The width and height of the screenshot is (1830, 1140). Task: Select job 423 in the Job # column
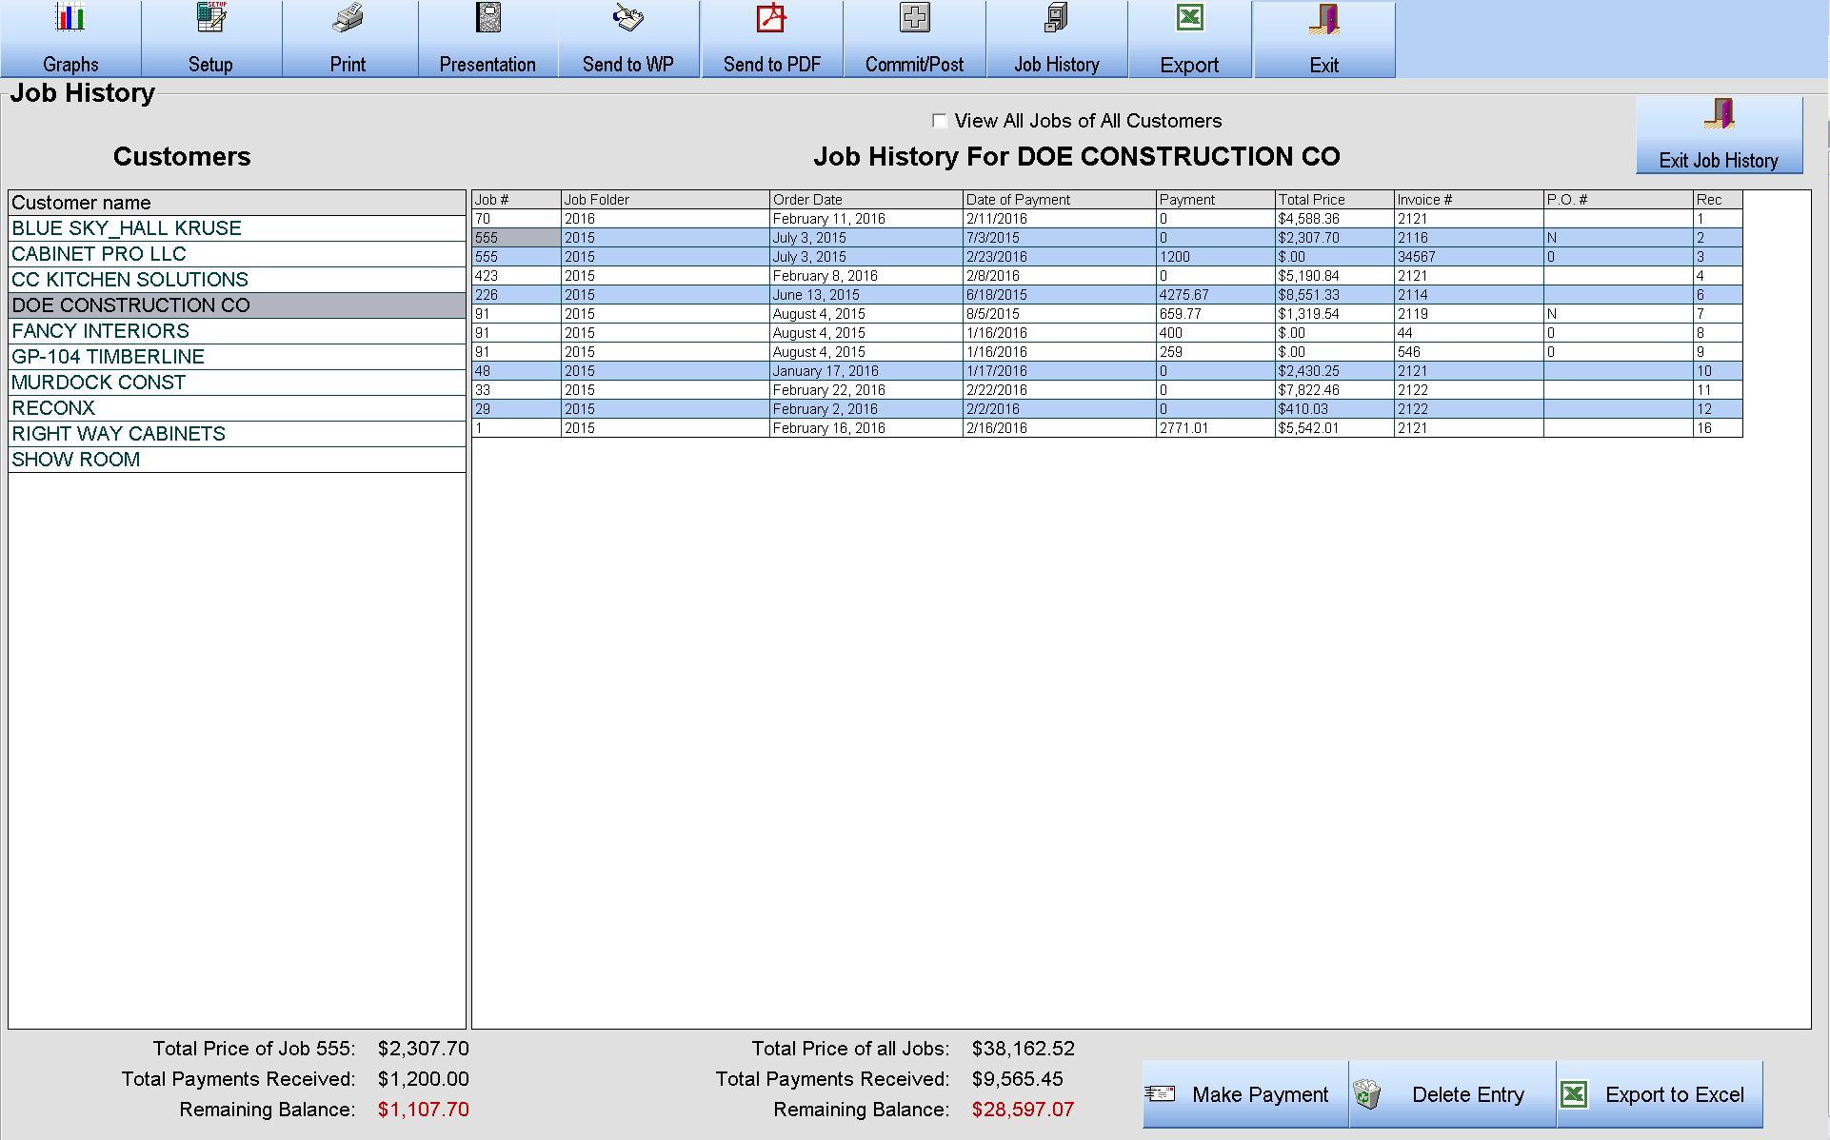click(x=516, y=276)
